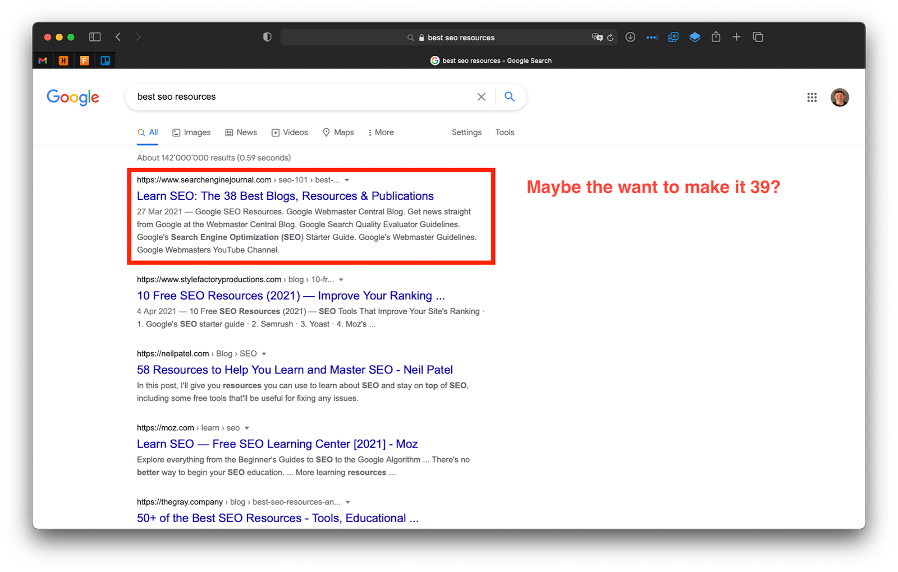Screen dimensions: 898x572
Task: Click the blue magnifier search button
Action: [510, 96]
